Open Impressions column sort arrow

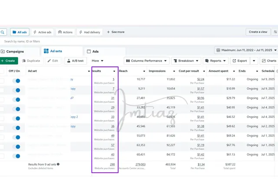tap(174, 71)
